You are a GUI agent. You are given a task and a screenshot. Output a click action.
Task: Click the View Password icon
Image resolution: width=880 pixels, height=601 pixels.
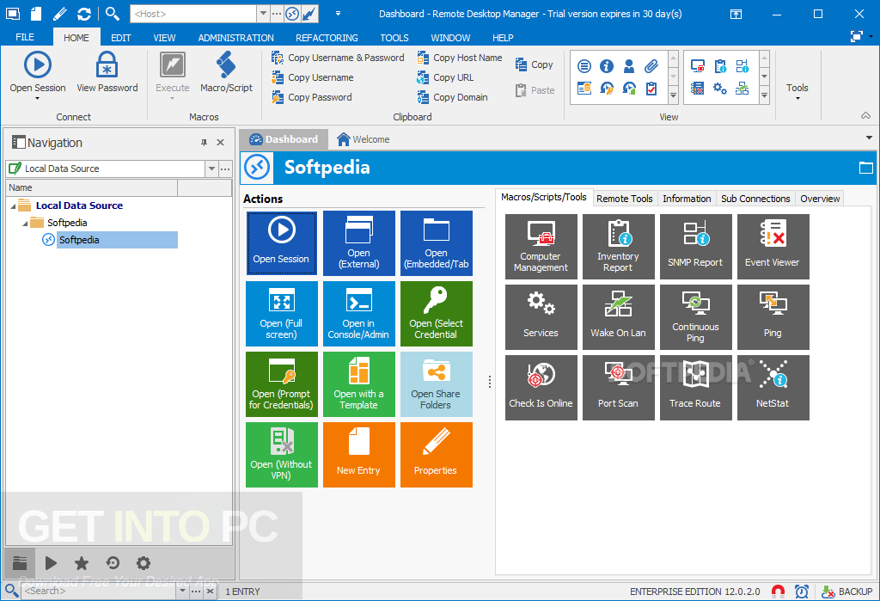coord(107,69)
